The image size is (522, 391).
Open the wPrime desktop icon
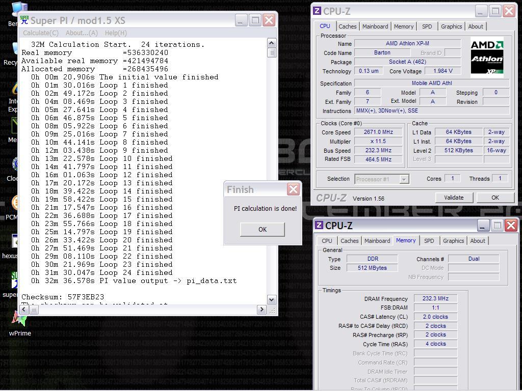[x=20, y=323]
